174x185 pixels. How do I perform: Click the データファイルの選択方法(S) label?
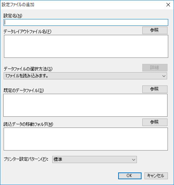(28, 69)
